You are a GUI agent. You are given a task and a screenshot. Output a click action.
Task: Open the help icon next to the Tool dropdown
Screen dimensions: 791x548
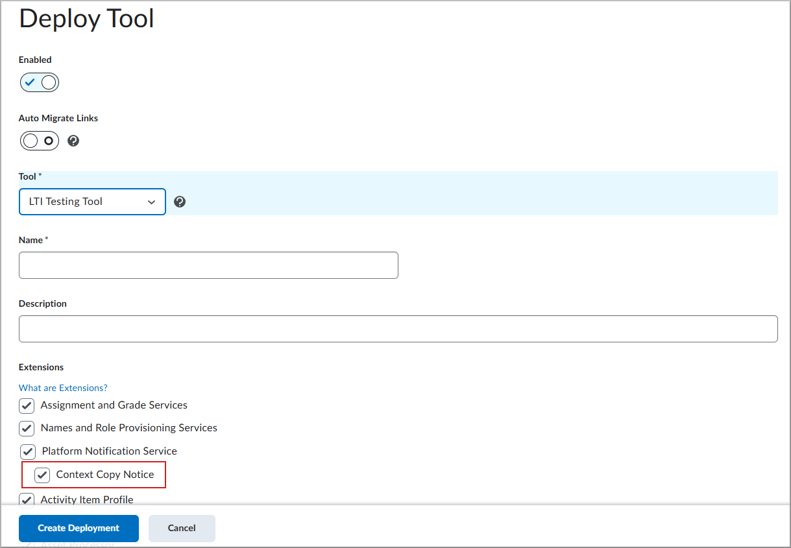point(179,202)
